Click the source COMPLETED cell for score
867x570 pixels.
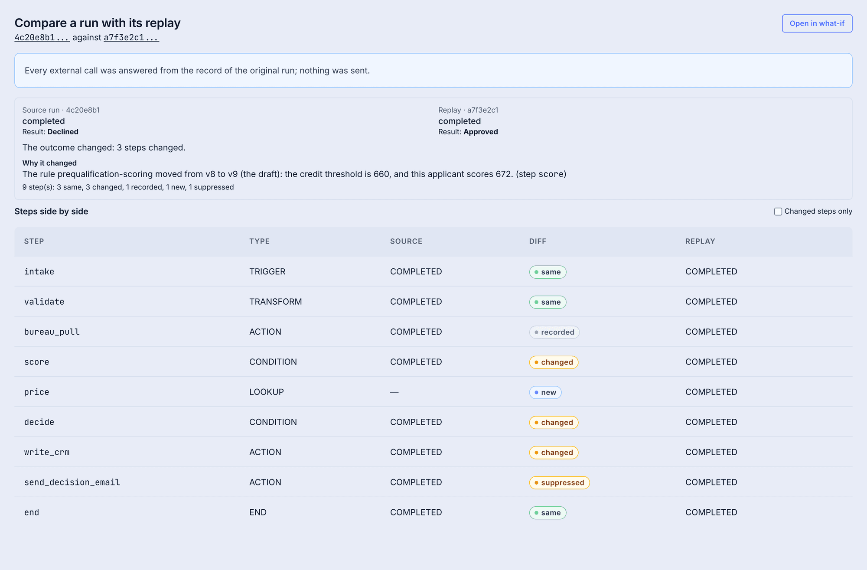click(416, 362)
